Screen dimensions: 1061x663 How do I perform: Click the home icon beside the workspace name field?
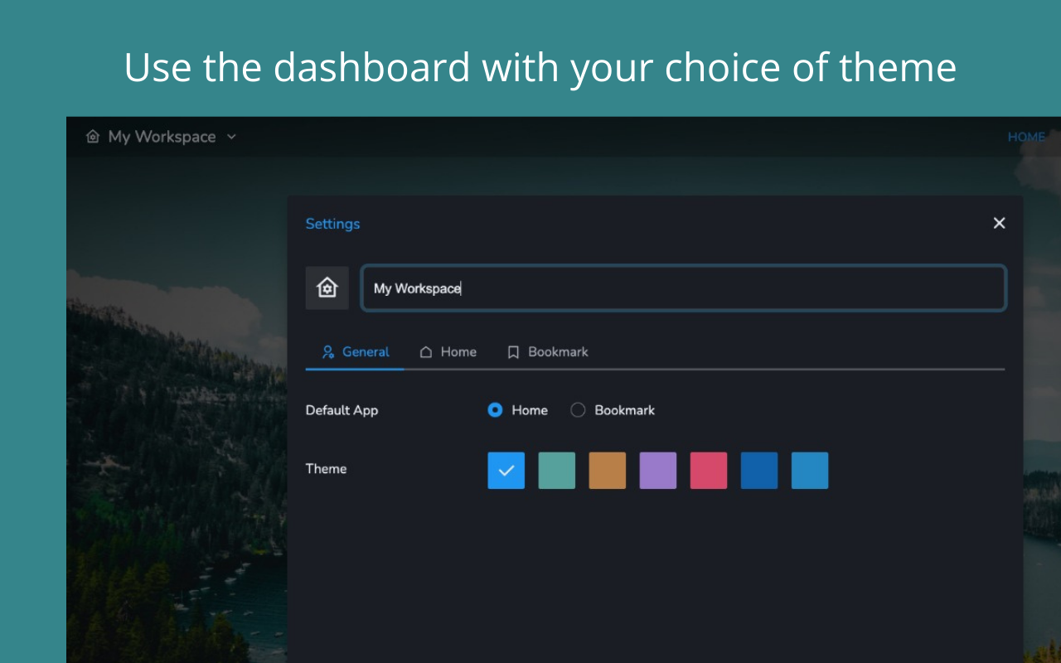point(327,288)
